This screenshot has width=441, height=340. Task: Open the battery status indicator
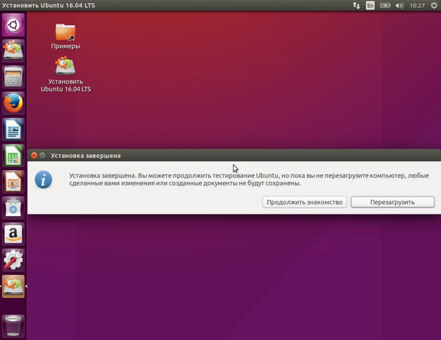(x=385, y=5)
